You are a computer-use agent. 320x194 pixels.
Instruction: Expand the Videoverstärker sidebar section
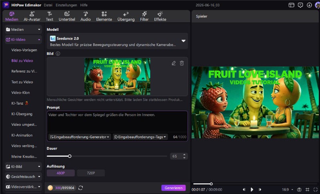pyautogui.click(x=23, y=187)
